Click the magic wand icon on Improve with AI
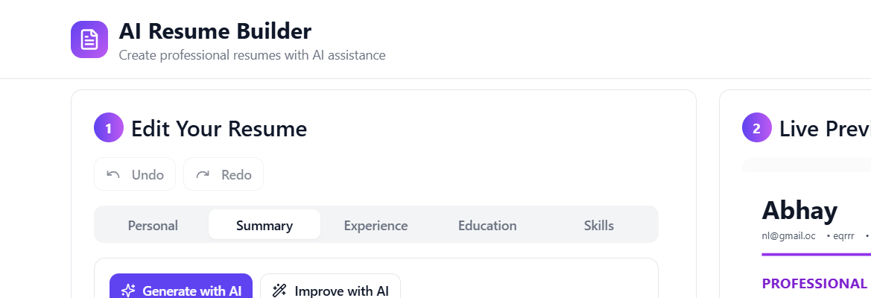Image resolution: width=871 pixels, height=298 pixels. tap(279, 291)
